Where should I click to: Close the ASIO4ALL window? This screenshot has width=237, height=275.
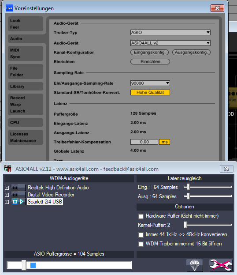[226, 169]
